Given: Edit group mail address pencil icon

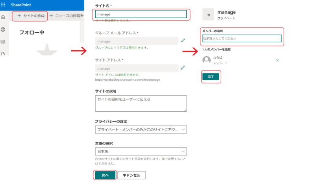Looking at the screenshot, I should coord(182,41).
